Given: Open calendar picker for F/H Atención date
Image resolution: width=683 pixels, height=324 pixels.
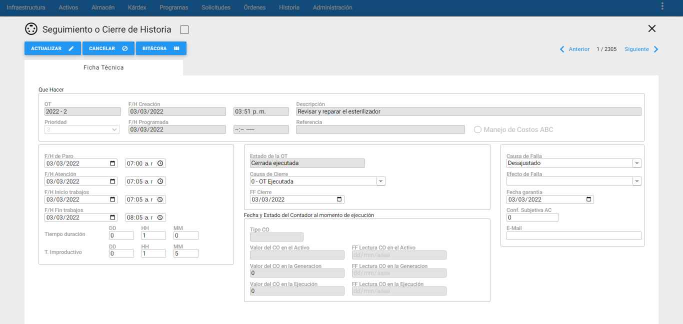Looking at the screenshot, I should tap(112, 181).
